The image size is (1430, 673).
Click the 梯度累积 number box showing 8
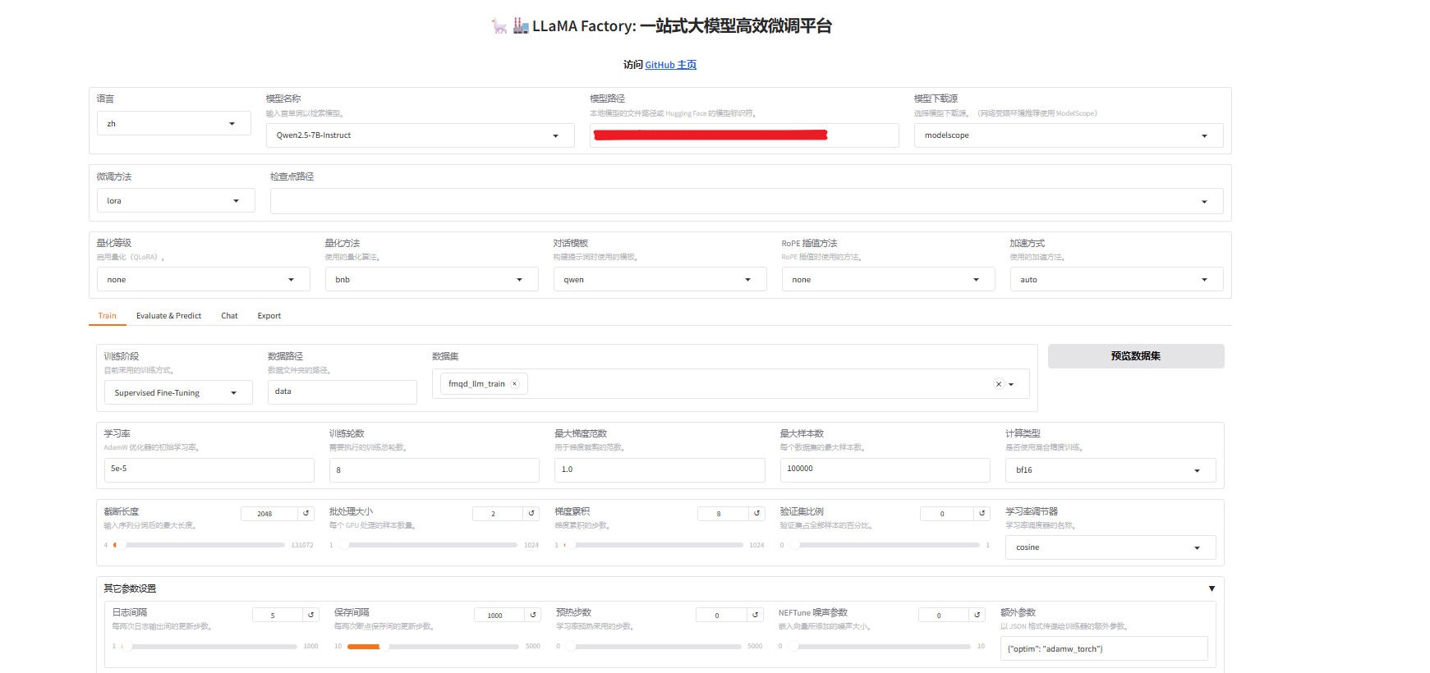click(724, 514)
